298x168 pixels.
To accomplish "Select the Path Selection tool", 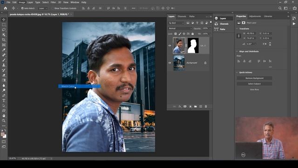I will click(x=4, y=105).
